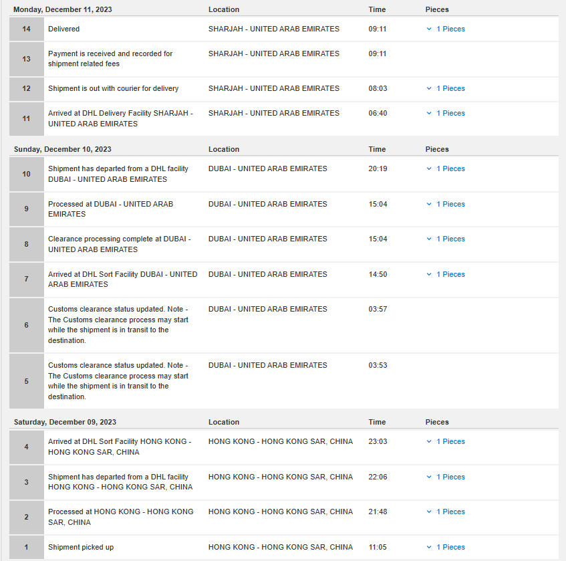The image size is (566, 561).
Task: Open 1 Pieces link for Processed at Hong Kong
Action: click(x=450, y=512)
